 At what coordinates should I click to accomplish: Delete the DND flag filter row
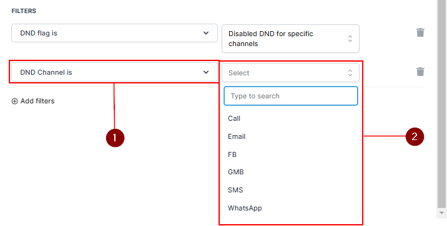click(x=420, y=32)
